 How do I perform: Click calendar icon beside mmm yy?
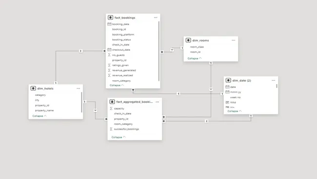tap(227, 92)
